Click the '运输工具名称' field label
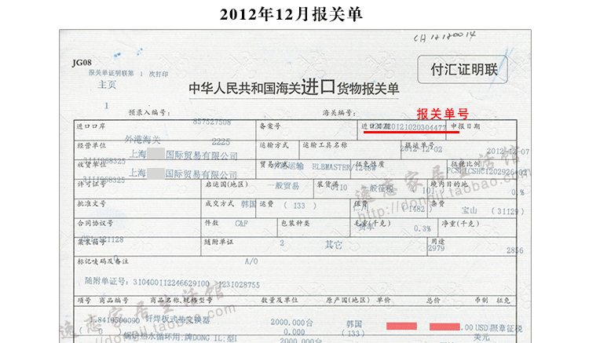The image size is (589, 343). pyautogui.click(x=325, y=145)
